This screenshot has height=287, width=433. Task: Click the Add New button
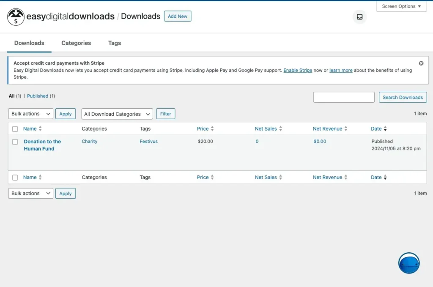pyautogui.click(x=177, y=16)
